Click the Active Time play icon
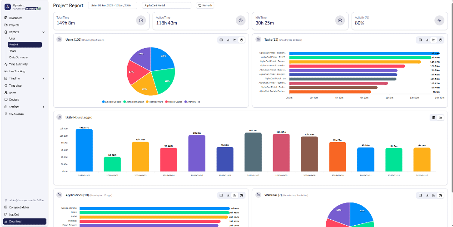The image size is (453, 227). 240,20
